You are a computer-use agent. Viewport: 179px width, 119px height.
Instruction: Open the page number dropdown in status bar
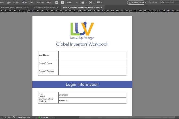point(2,117)
